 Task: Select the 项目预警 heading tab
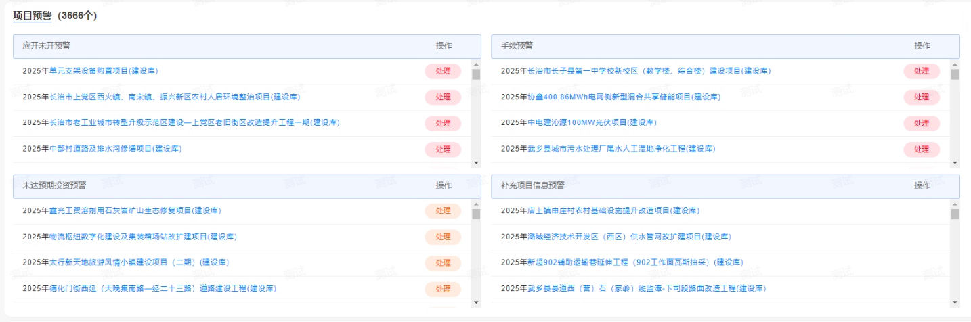33,16
